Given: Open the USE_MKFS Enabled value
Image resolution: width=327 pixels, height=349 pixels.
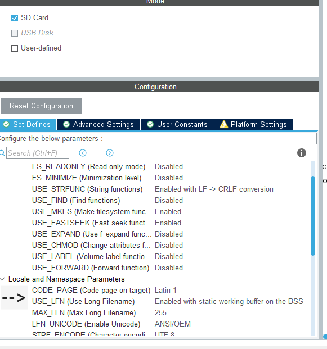Looking at the screenshot, I should [x=168, y=212].
